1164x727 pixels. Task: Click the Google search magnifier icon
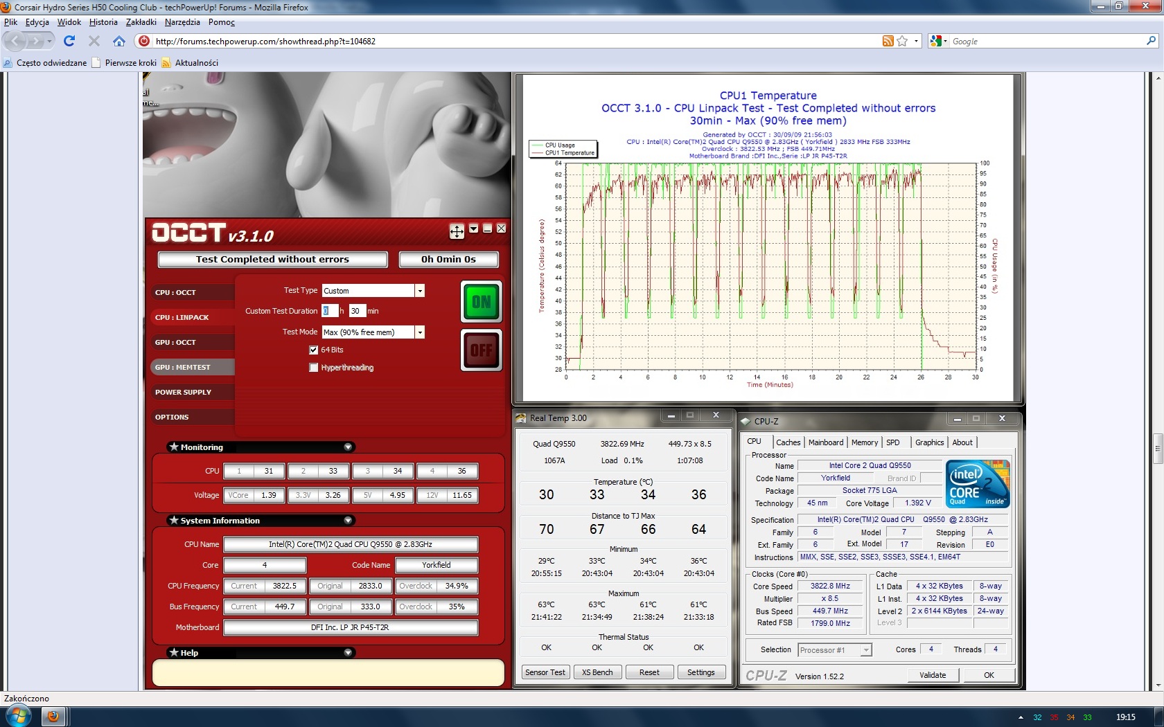[1151, 42]
